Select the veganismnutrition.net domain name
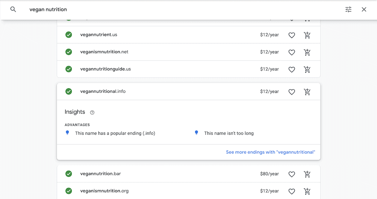The width and height of the screenshot is (377, 199). click(104, 52)
